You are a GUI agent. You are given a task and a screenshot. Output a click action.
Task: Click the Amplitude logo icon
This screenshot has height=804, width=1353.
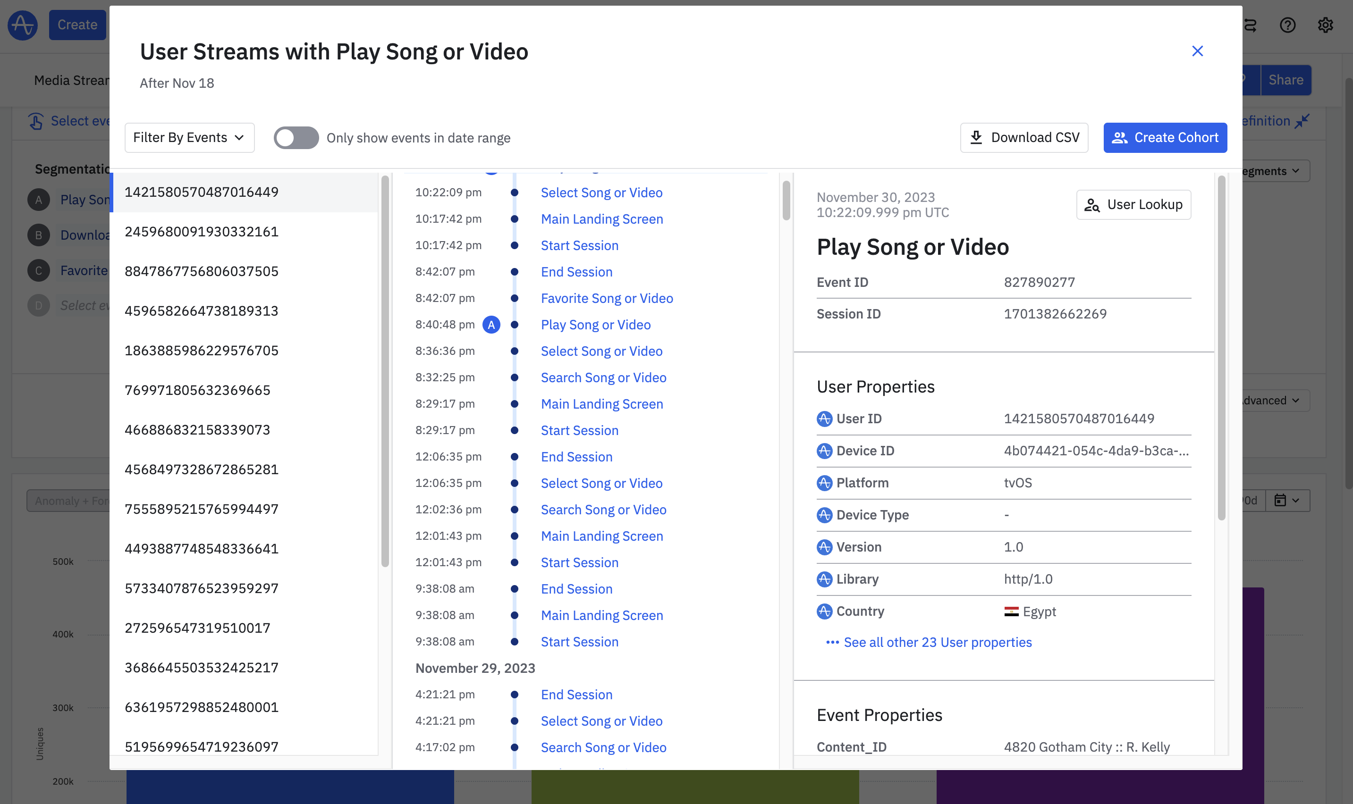23,25
